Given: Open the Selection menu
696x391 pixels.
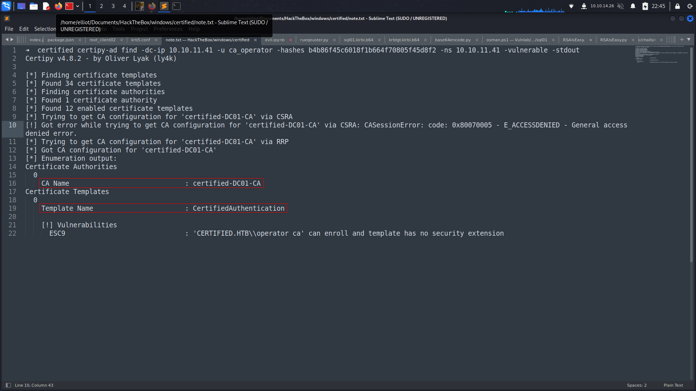Looking at the screenshot, I should click(x=45, y=29).
